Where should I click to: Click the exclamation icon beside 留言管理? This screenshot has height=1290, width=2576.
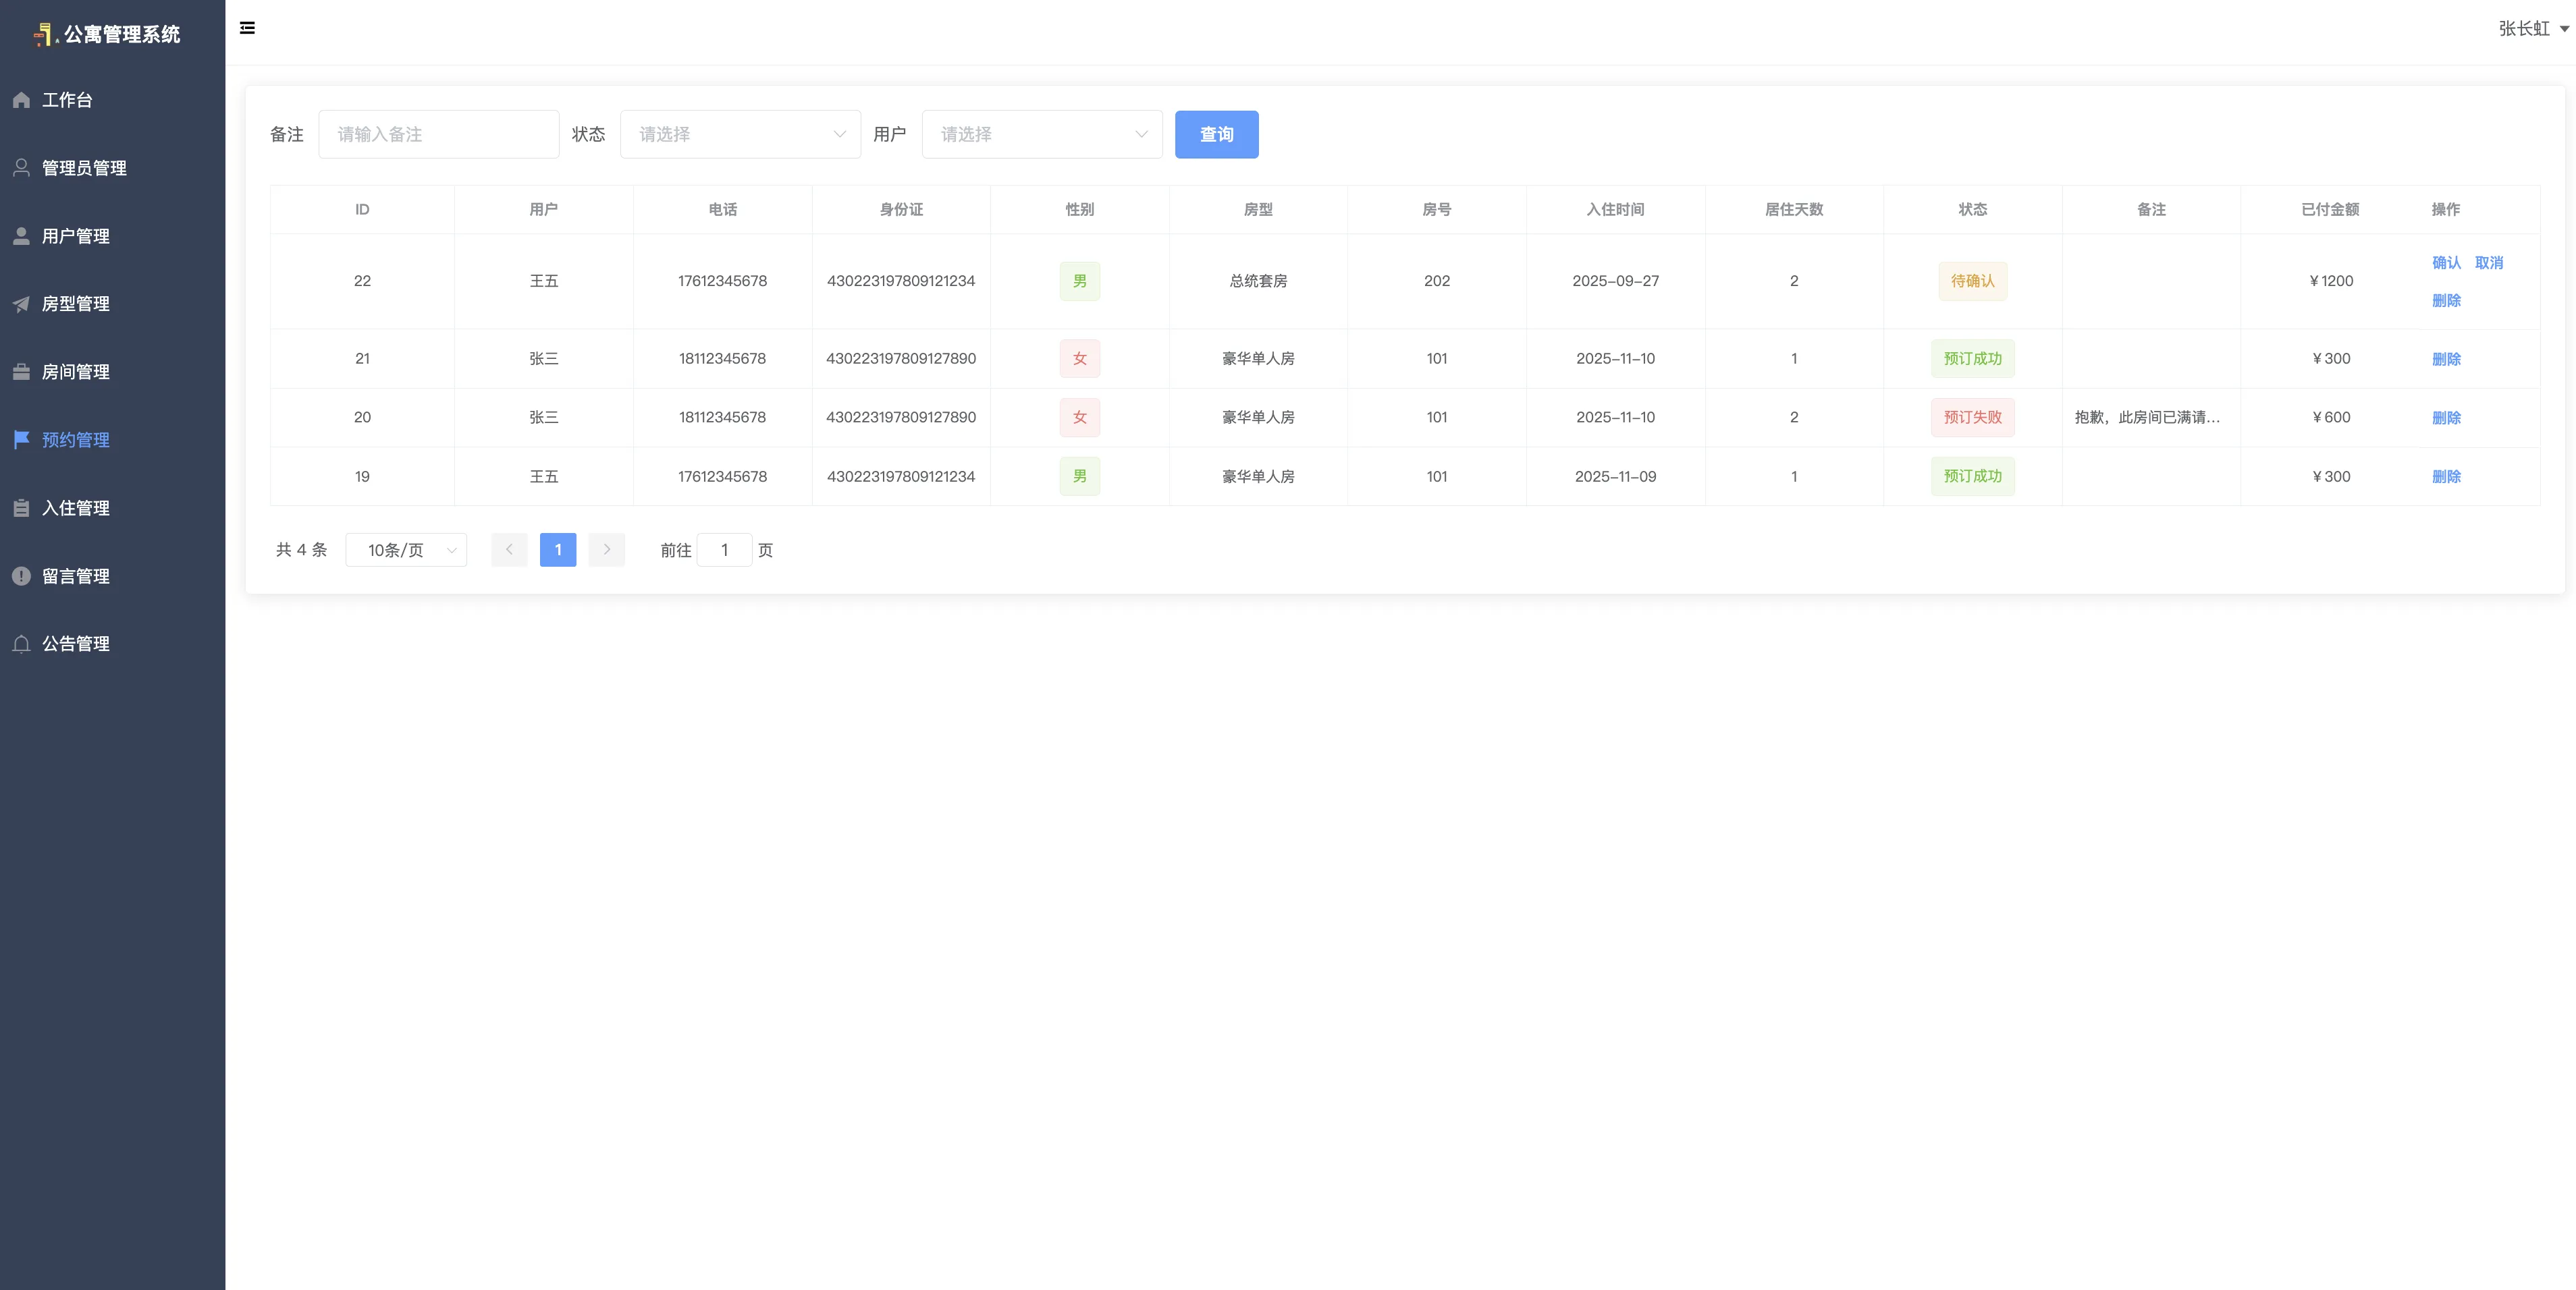click(x=21, y=576)
